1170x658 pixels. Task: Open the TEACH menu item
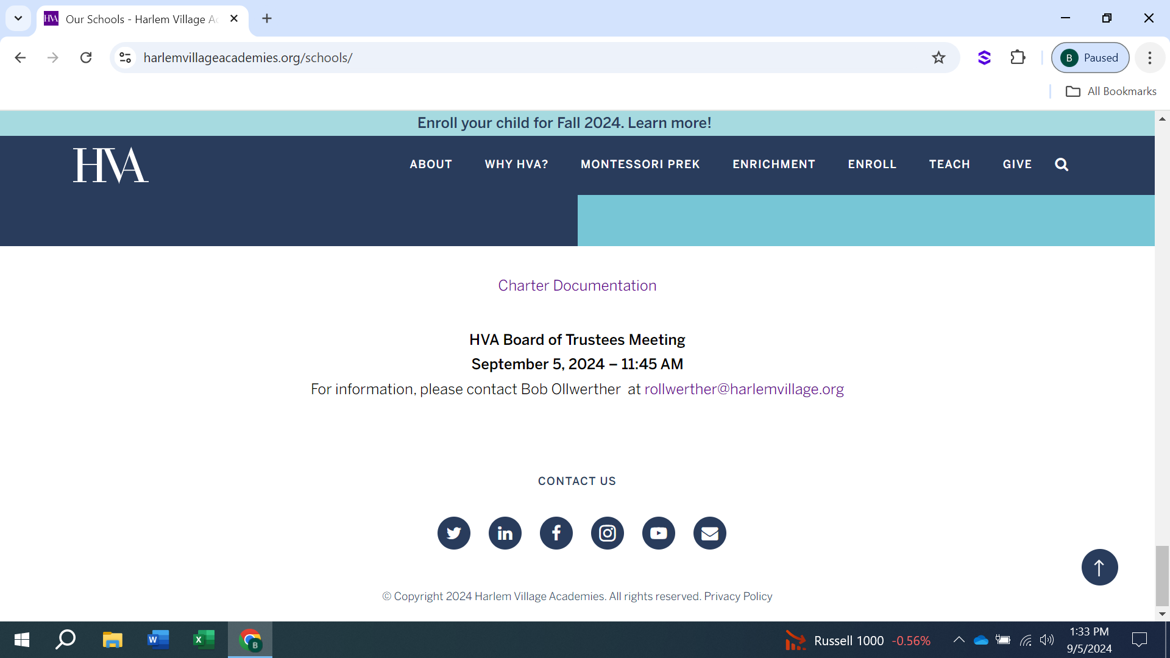click(x=949, y=164)
